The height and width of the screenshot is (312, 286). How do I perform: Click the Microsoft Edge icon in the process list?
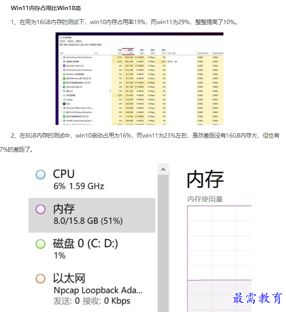[x=64, y=87]
